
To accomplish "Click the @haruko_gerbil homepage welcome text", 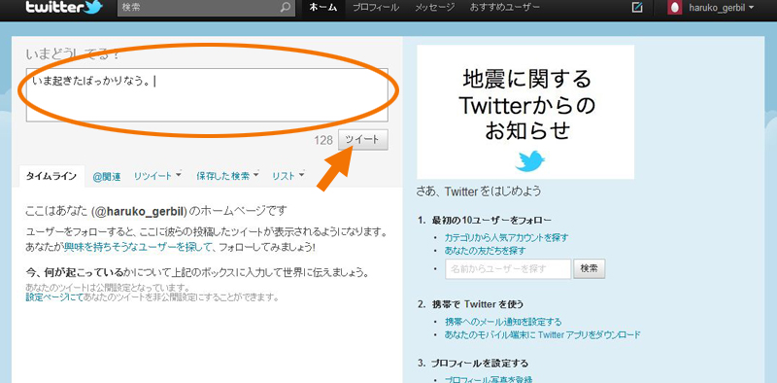I will (x=156, y=211).
